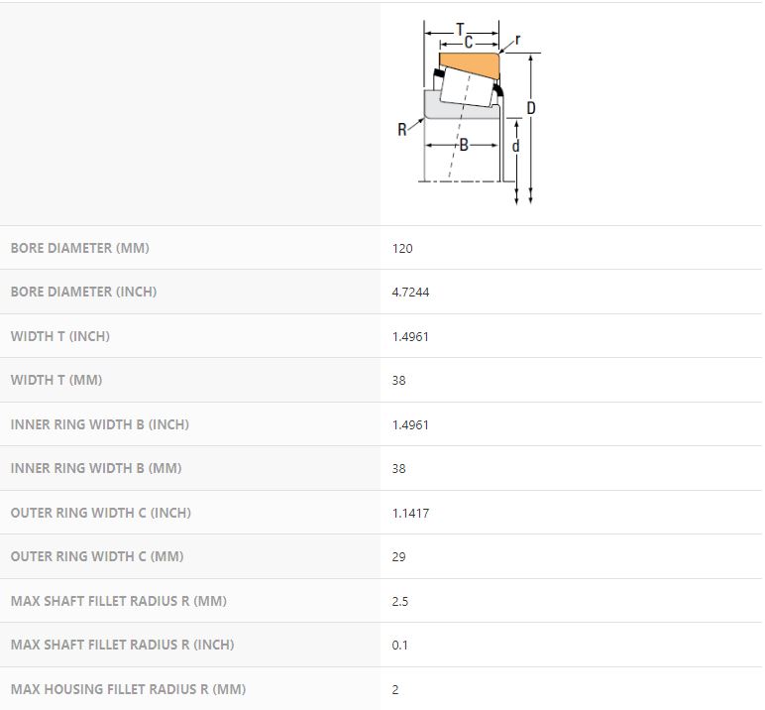Screen dimensions: 765x710
Task: Select the bore diameter value 120
Action: [402, 248]
